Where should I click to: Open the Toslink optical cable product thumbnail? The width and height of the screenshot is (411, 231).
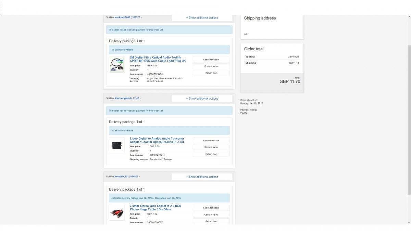117,65
